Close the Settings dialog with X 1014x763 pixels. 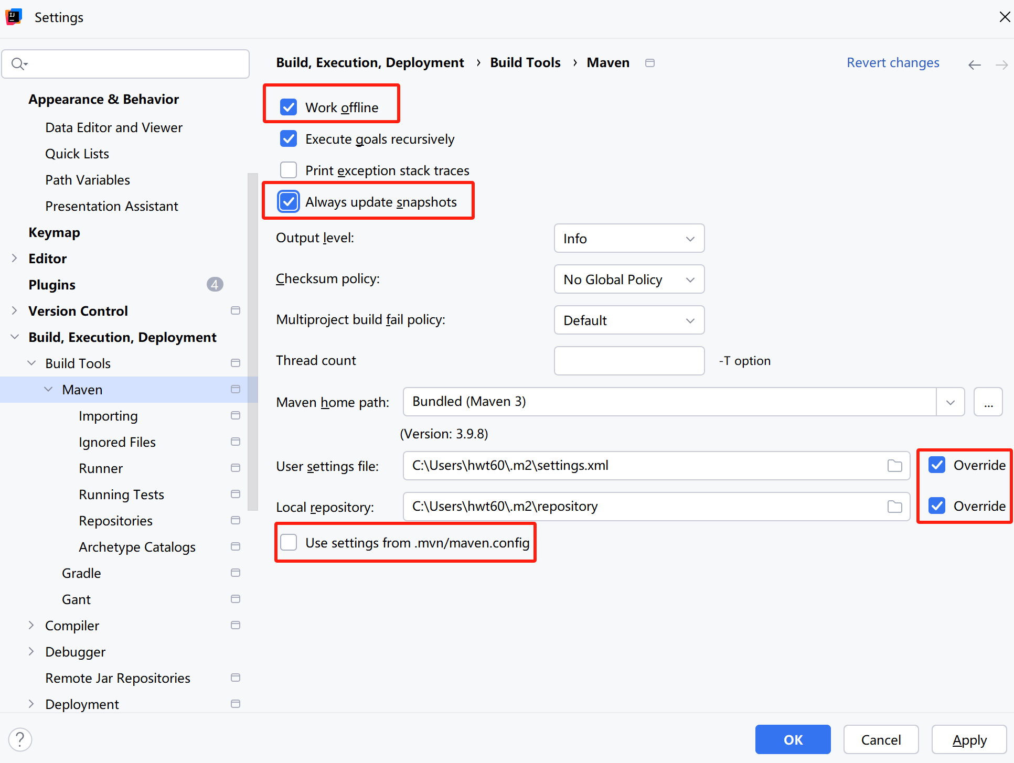tap(1005, 17)
